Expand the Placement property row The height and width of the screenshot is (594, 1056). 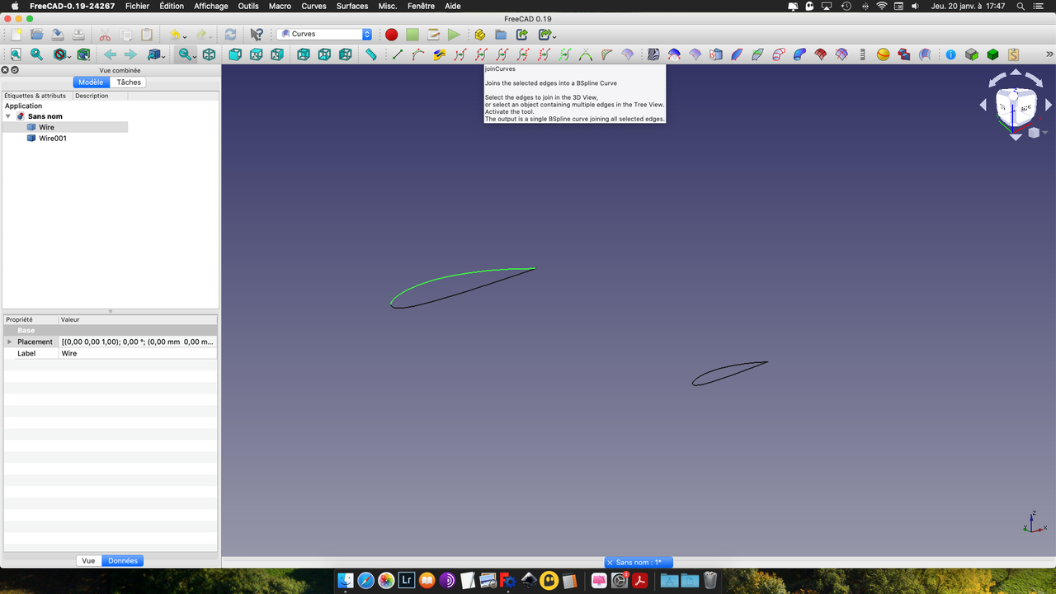(10, 342)
